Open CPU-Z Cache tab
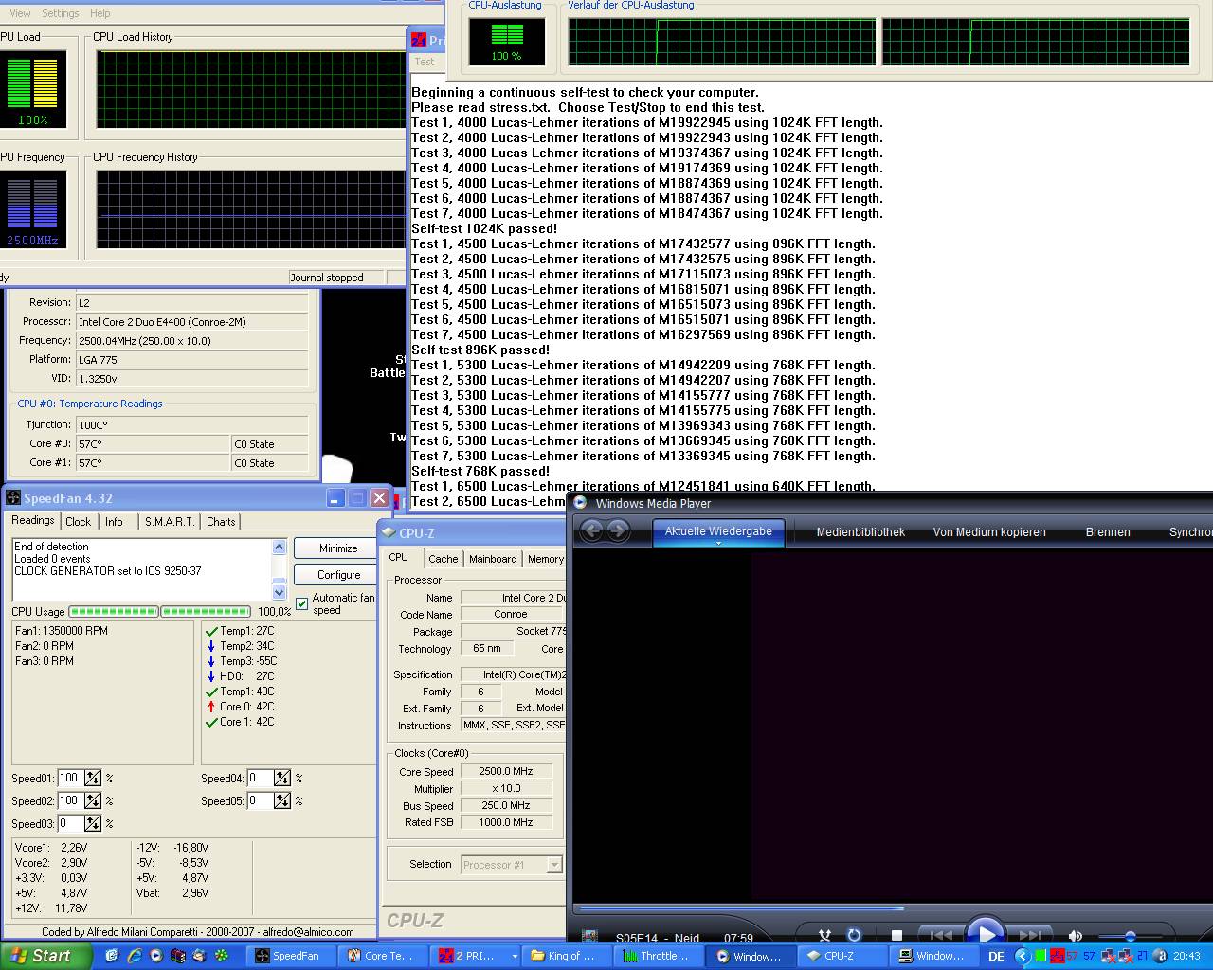 pyautogui.click(x=443, y=559)
